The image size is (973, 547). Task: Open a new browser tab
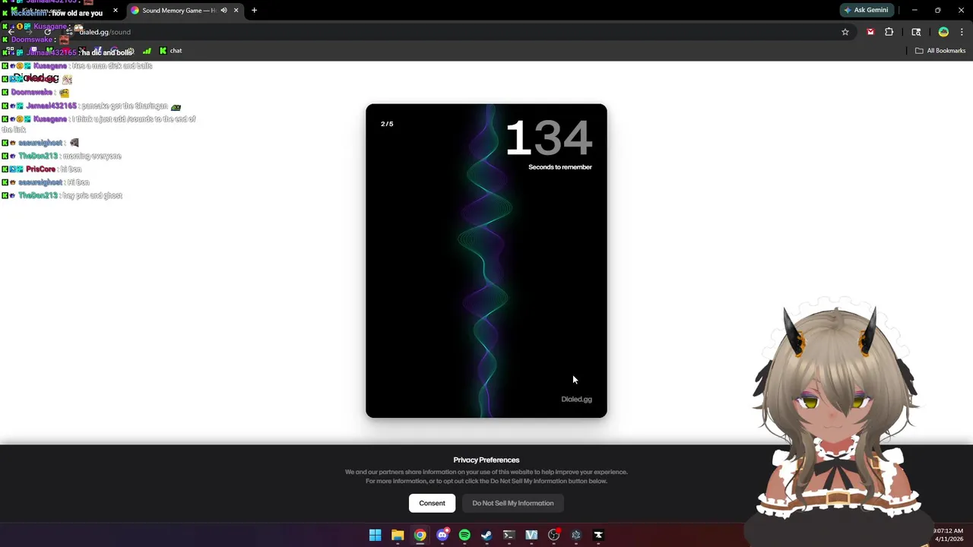point(254,11)
